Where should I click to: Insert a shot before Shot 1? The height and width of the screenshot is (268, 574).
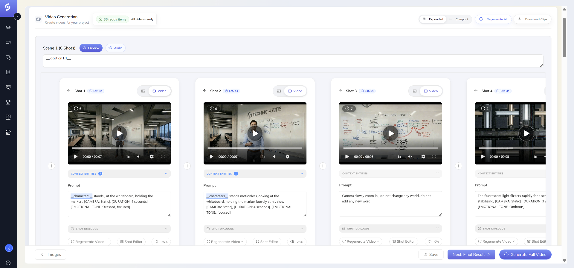pyautogui.click(x=51, y=166)
